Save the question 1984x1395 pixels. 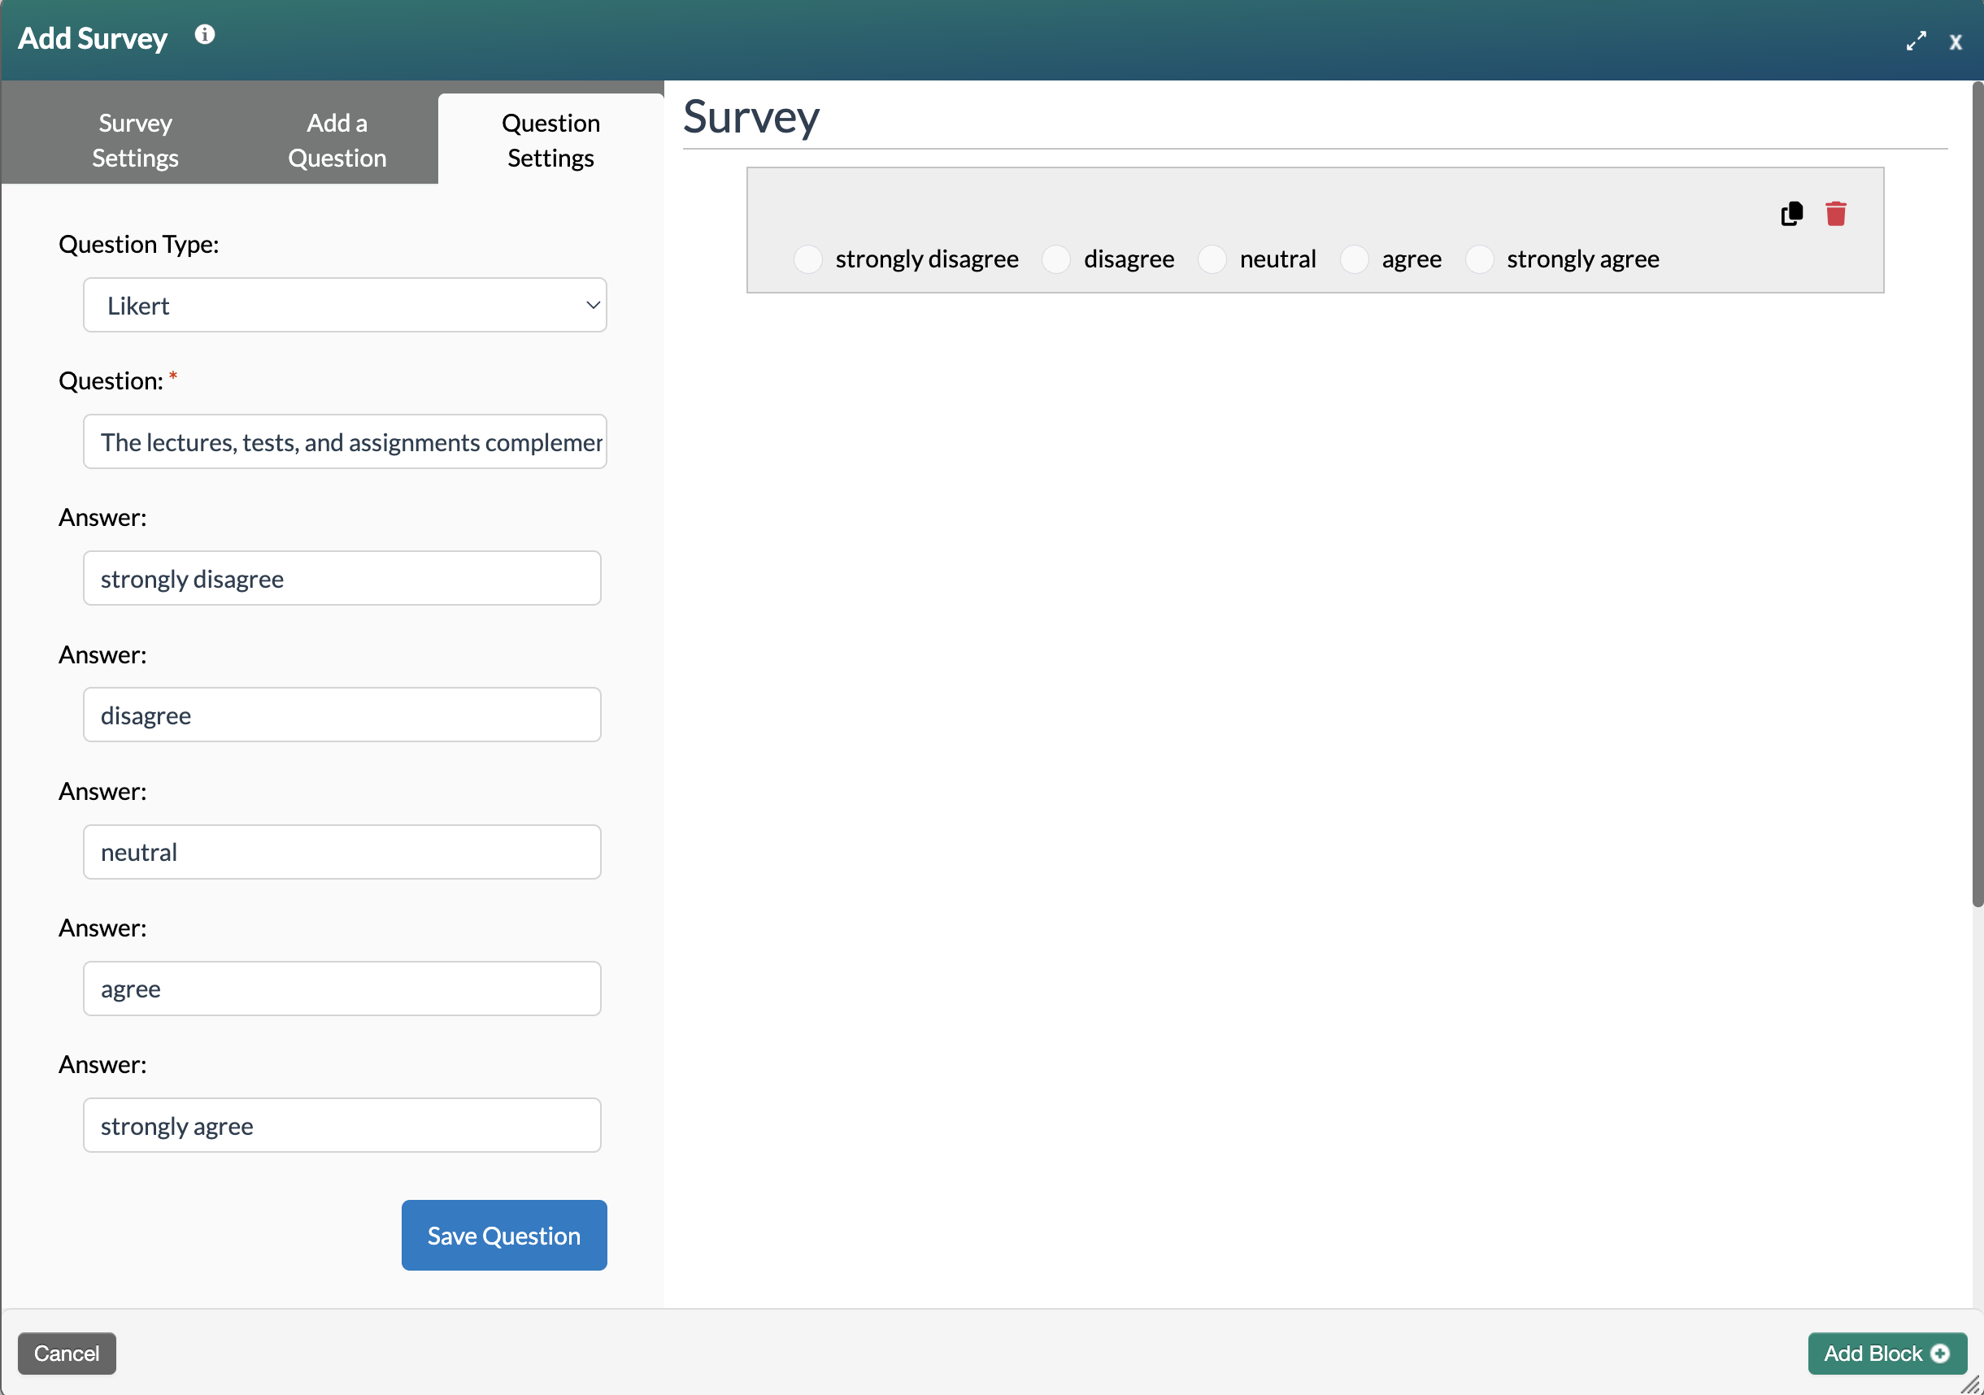(504, 1235)
